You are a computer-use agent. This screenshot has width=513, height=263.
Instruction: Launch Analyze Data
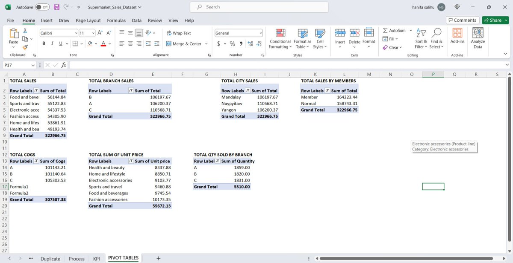(478, 39)
